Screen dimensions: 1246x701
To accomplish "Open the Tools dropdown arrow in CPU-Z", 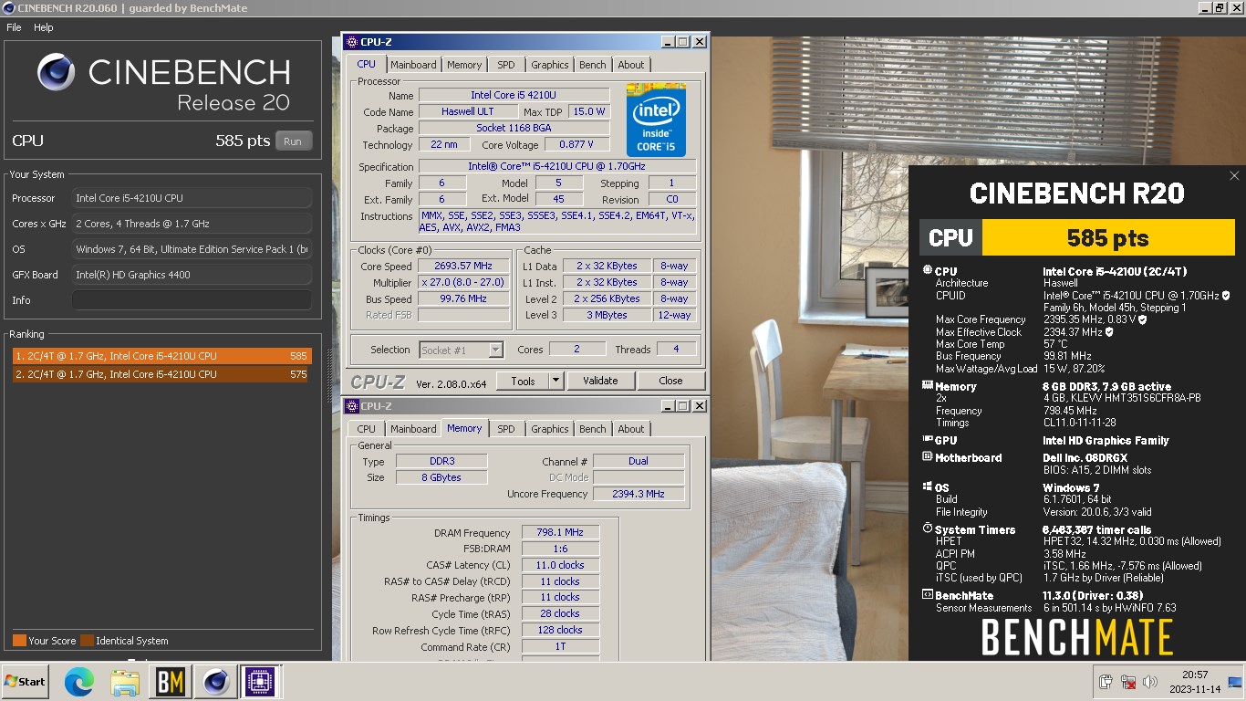I will 556,381.
